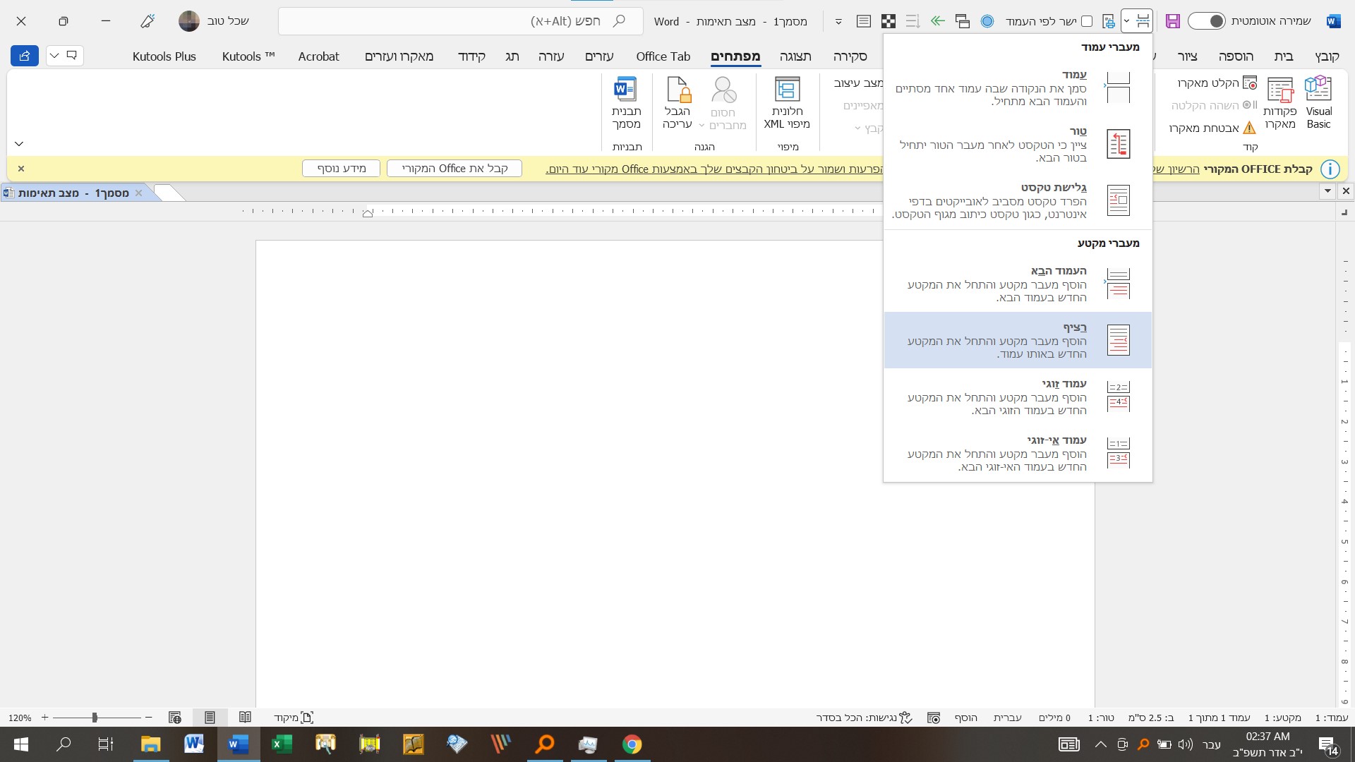Open the Kutools Plus tab
This screenshot has width=1355, height=762.
164,56
